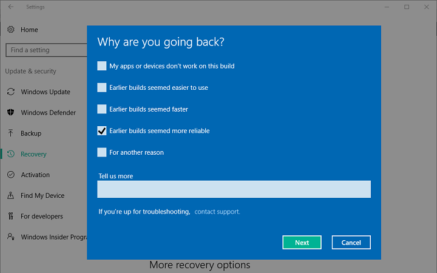
Task: Click the back arrow in Settings
Action: (11, 7)
